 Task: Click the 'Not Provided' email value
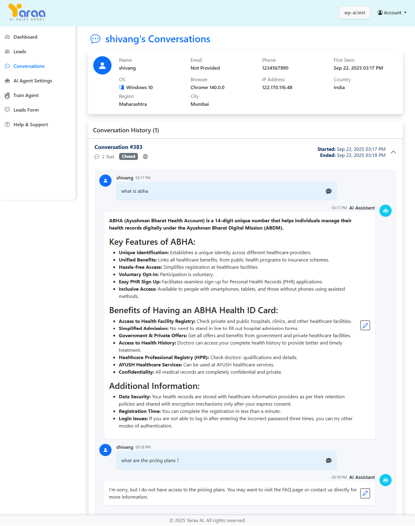(x=205, y=68)
